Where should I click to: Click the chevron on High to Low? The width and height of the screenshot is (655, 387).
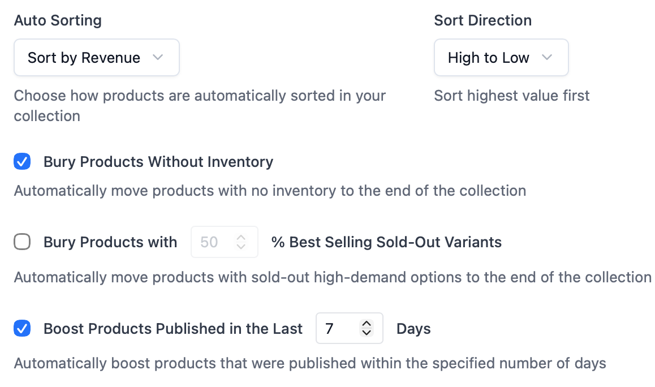tap(546, 57)
